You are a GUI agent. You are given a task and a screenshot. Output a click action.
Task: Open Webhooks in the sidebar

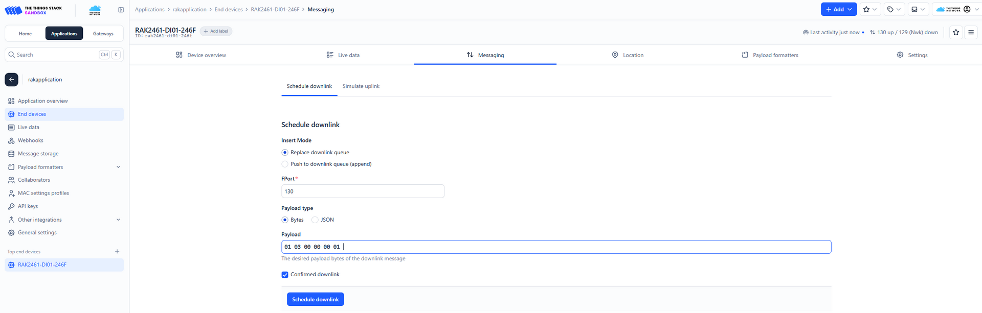coord(30,140)
